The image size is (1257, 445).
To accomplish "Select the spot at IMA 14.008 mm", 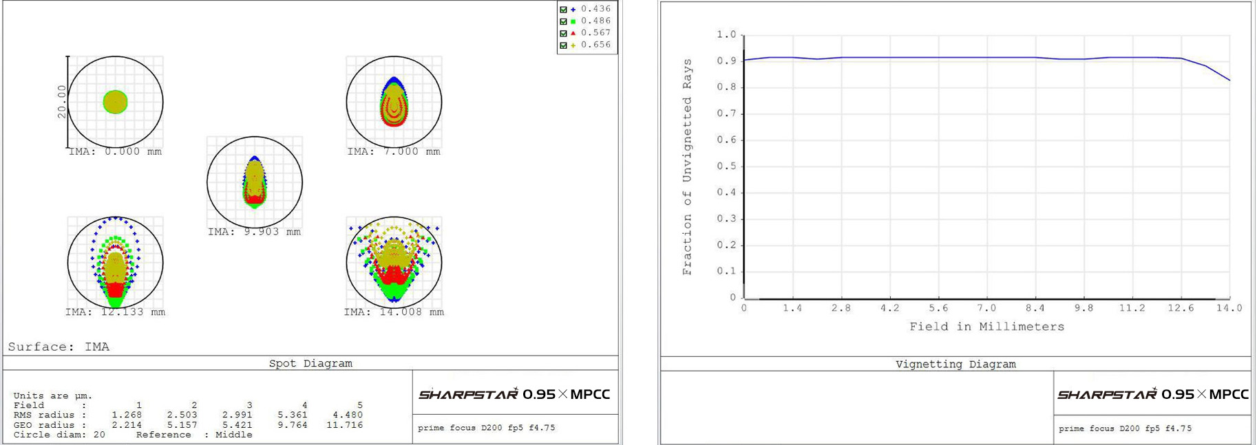I will [394, 263].
